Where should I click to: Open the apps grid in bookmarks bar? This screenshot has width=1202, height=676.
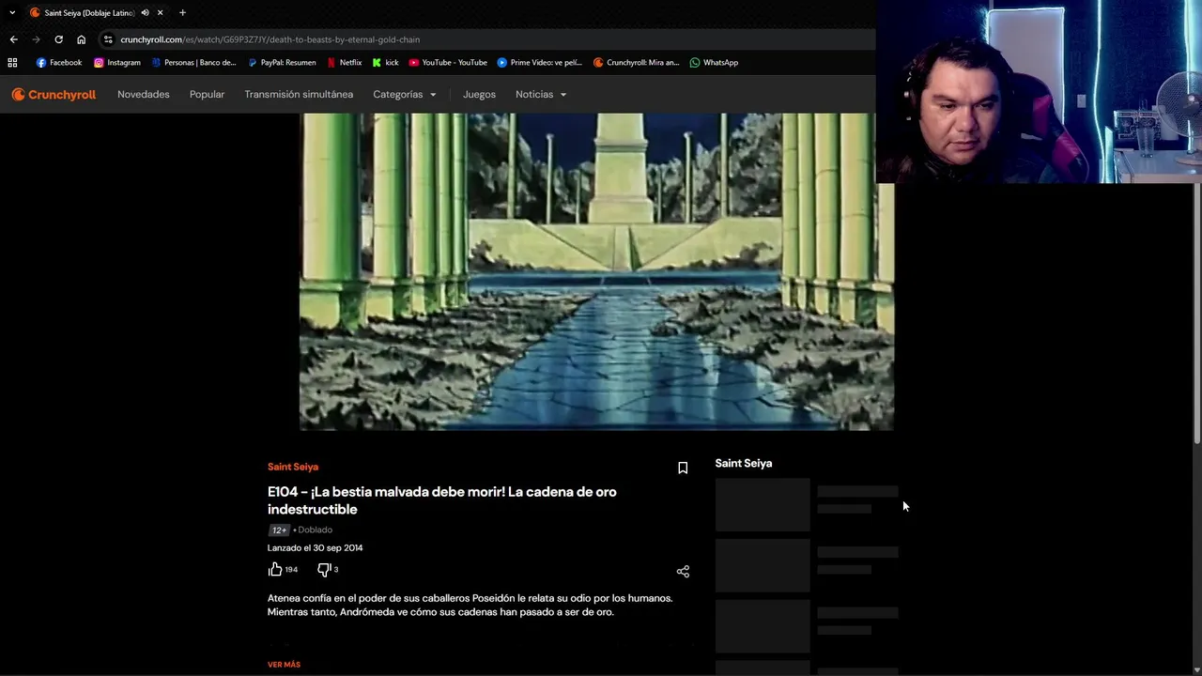tap(12, 63)
